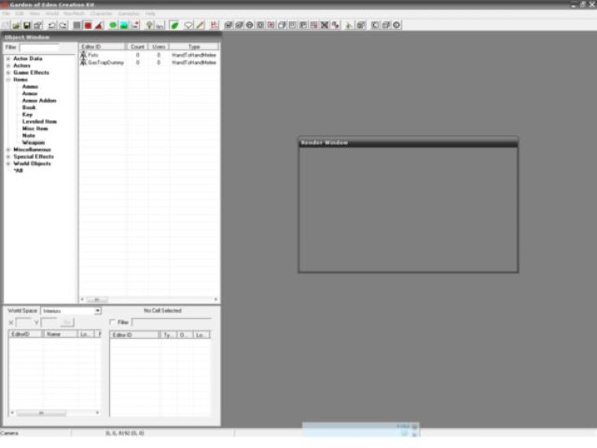This screenshot has height=448, width=597.
Task: Select Ammo under Items
Action: (x=30, y=87)
